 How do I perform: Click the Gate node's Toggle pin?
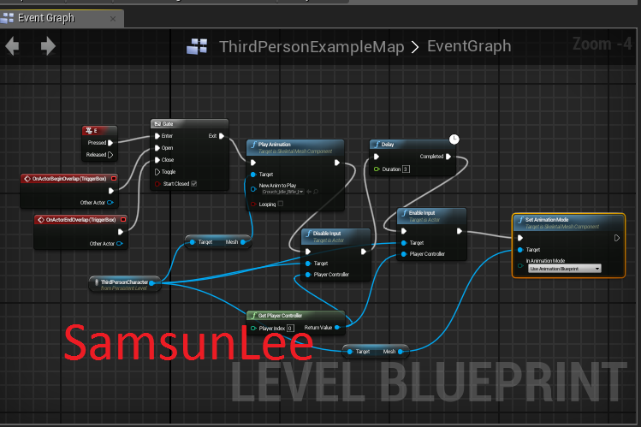click(157, 172)
